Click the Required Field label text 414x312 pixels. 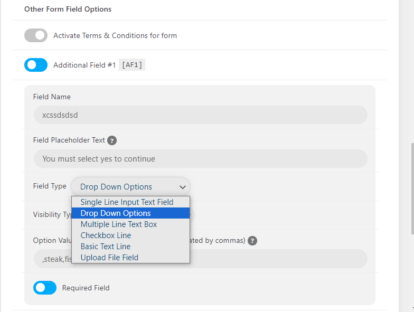[x=86, y=288]
